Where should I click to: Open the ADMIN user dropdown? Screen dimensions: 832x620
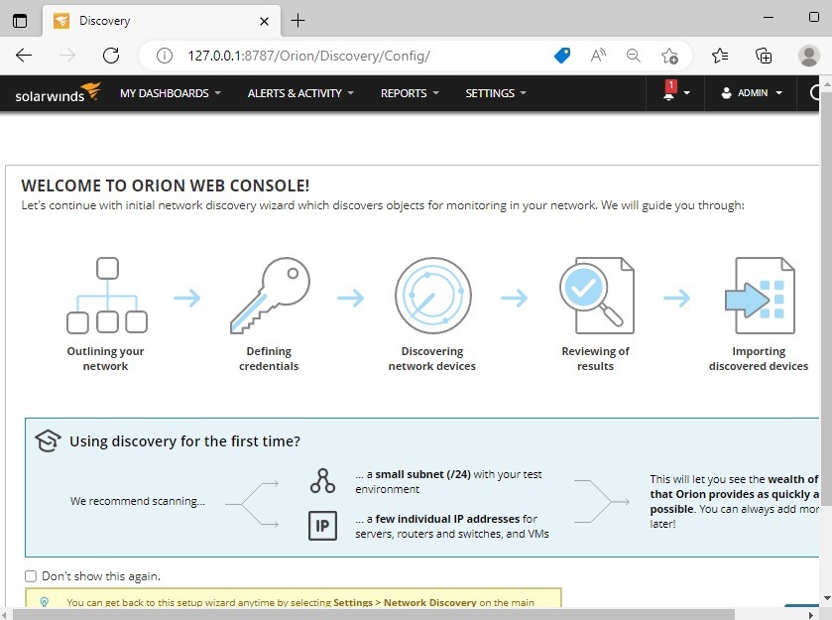(752, 93)
